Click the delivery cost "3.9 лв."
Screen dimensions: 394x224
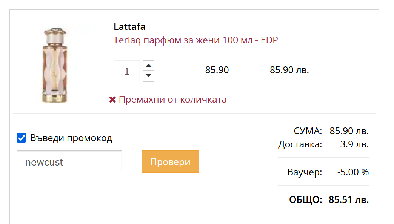click(354, 144)
